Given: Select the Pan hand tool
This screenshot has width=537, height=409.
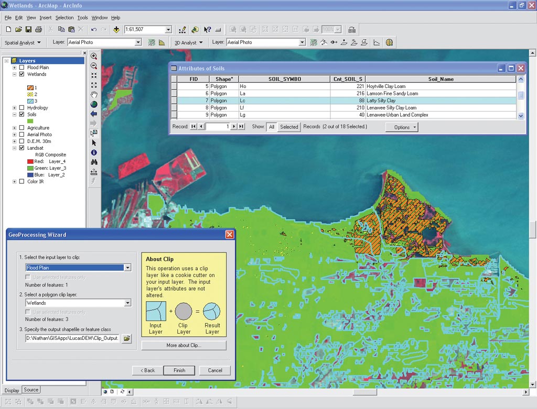Looking at the screenshot, I should 94,94.
